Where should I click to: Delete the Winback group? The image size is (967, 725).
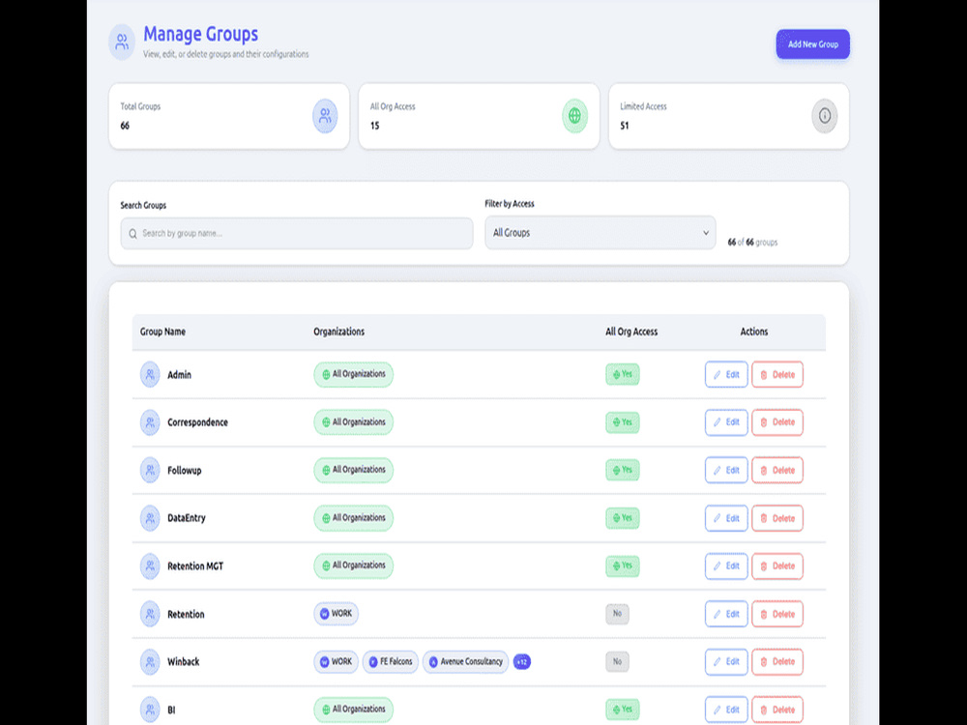coord(777,661)
